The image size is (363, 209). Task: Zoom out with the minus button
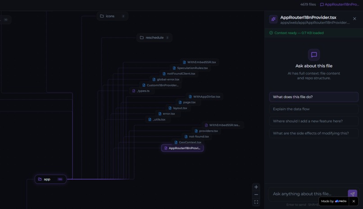click(x=256, y=195)
